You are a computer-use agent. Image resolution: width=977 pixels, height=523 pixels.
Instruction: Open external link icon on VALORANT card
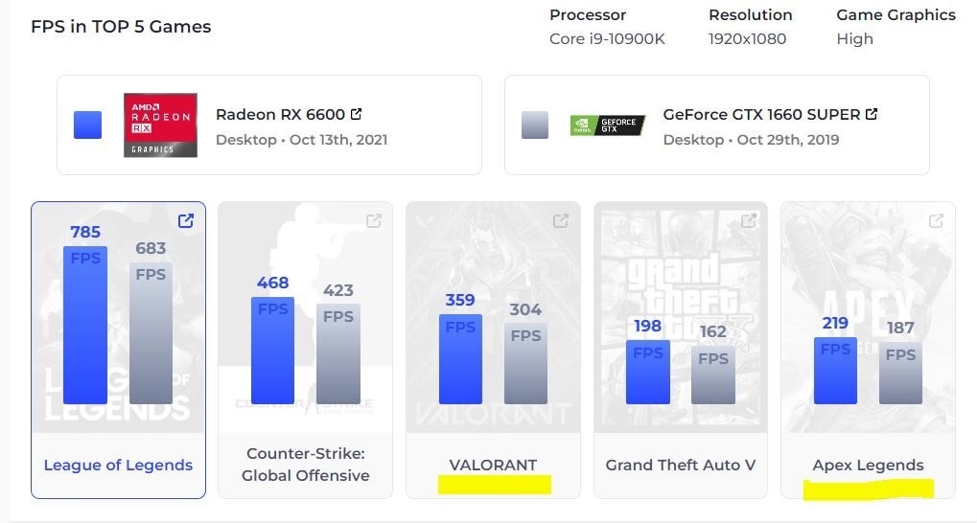click(x=561, y=220)
